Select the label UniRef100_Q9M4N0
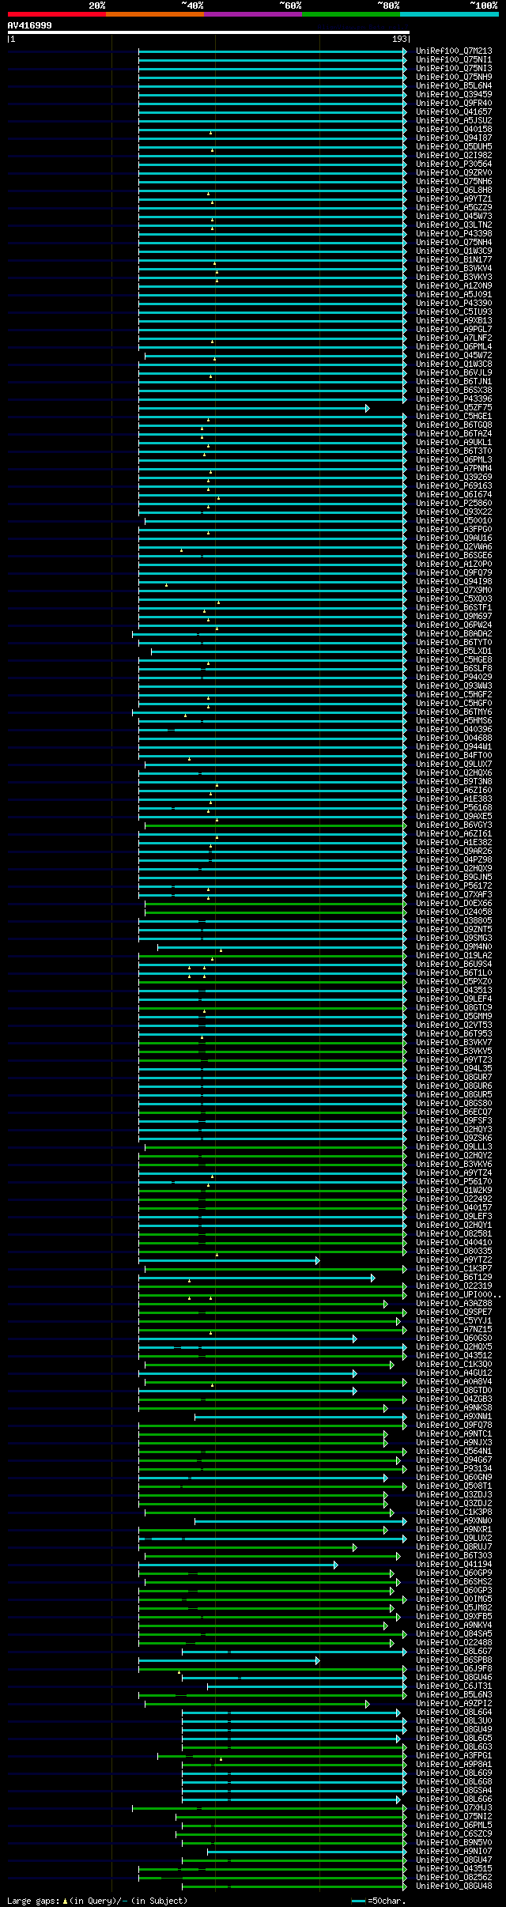This screenshot has width=506, height=1907. coord(454,947)
